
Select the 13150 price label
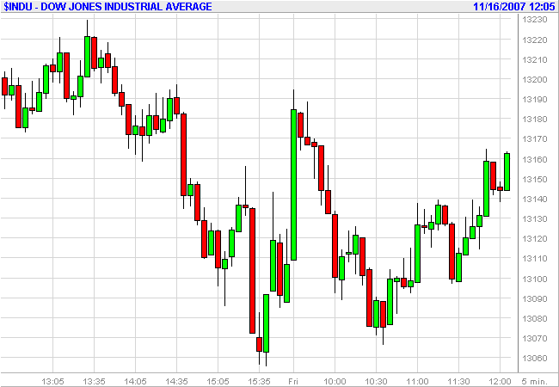click(x=534, y=179)
